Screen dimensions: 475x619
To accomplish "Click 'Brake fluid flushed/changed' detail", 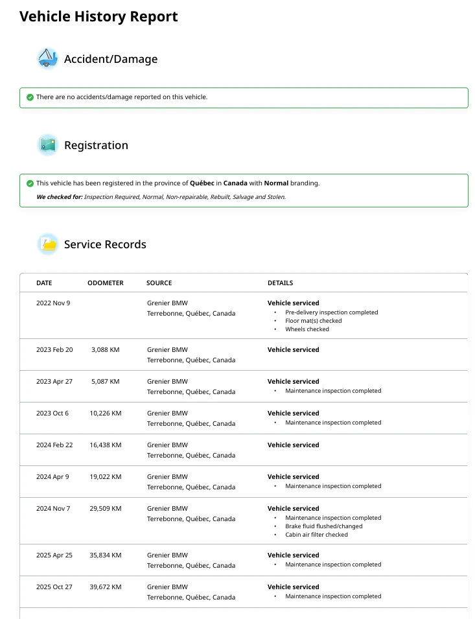I will (x=323, y=526).
